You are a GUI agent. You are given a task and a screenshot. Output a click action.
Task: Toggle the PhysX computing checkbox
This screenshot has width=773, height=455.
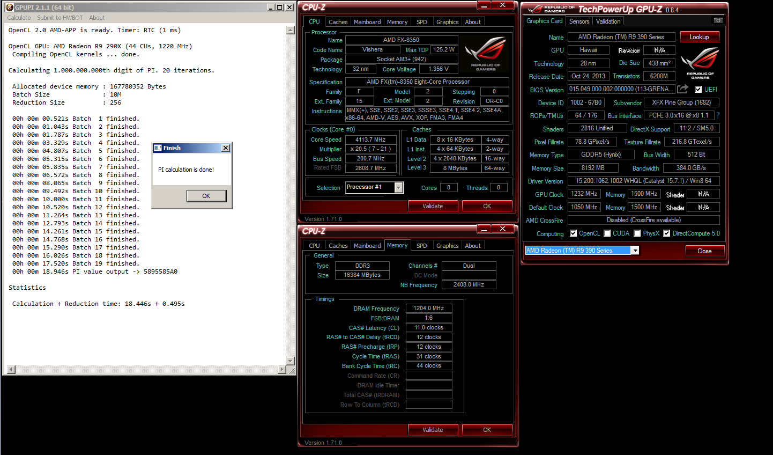(637, 233)
